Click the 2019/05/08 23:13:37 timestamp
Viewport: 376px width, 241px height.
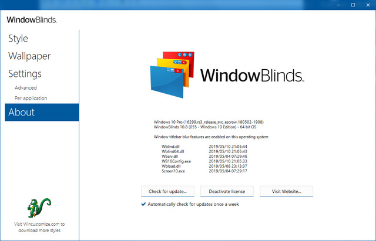[x=228, y=166]
